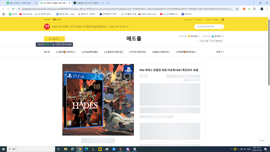The width and height of the screenshot is (270, 152).
Task: Open KakaoTalk from the taskbar
Action: [100, 149]
